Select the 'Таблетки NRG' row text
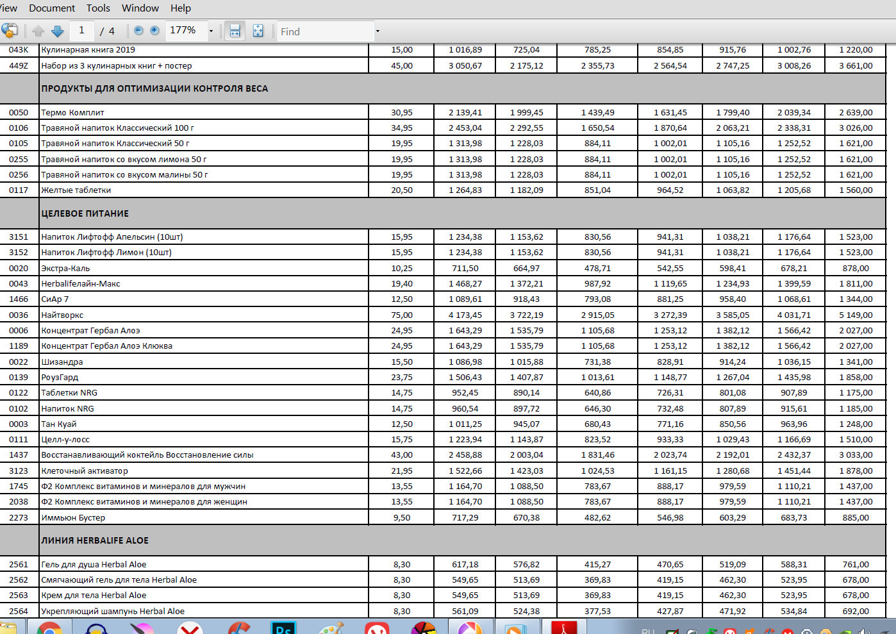This screenshot has width=896, height=634. click(69, 392)
